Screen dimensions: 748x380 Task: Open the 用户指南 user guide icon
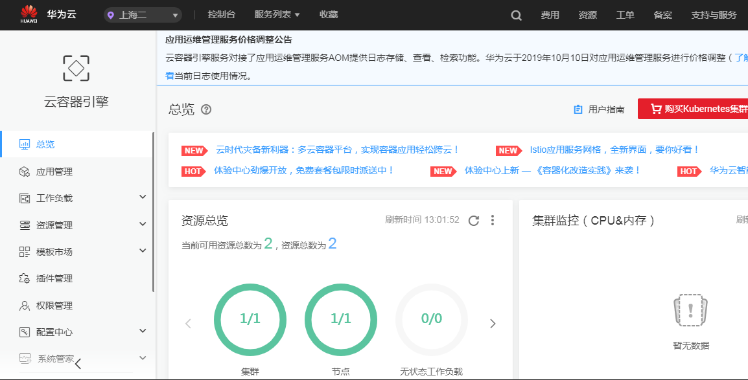click(x=578, y=109)
